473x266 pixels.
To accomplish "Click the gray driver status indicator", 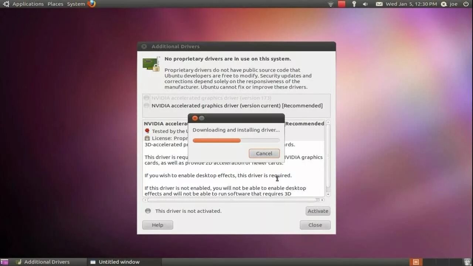I will click(148, 211).
